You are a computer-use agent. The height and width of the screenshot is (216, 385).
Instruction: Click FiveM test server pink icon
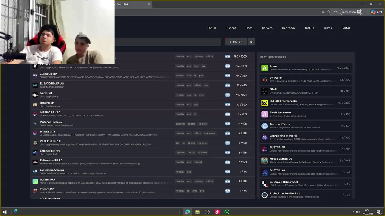(265, 114)
